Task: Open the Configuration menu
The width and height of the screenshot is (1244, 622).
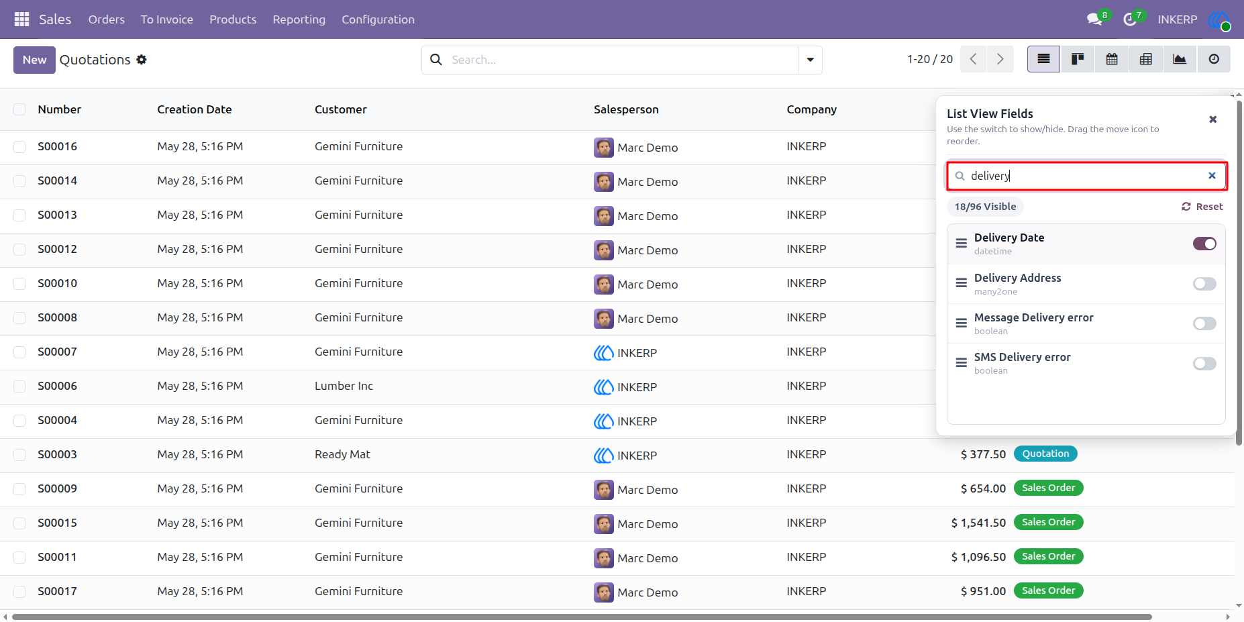Action: pyautogui.click(x=378, y=19)
